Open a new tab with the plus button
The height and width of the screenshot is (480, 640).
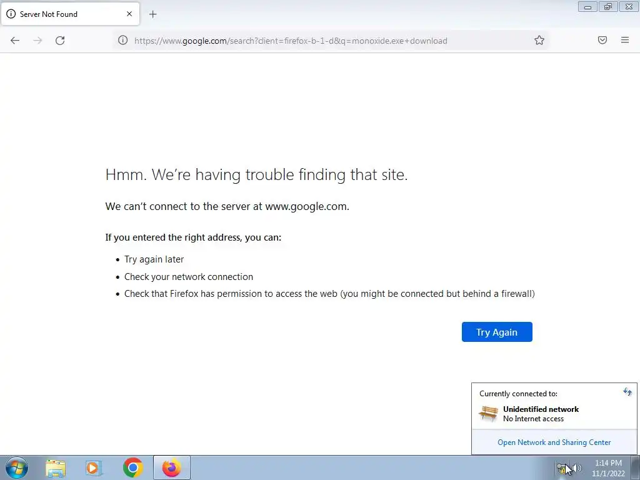tap(152, 14)
